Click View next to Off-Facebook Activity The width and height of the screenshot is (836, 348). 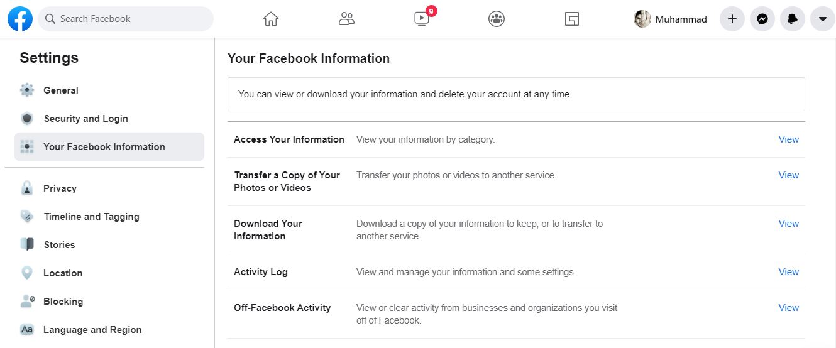[x=789, y=308]
